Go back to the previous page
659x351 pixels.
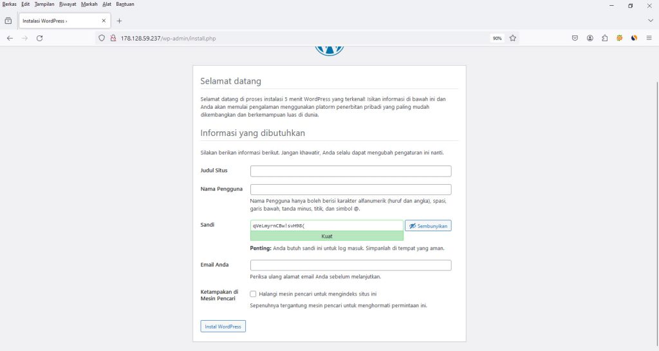(10, 38)
